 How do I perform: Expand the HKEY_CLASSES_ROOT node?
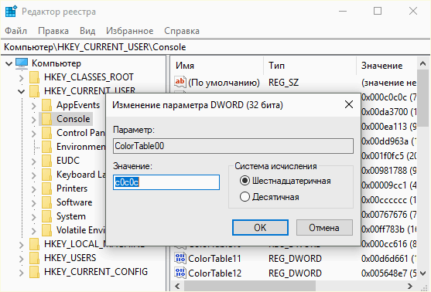pos(22,78)
